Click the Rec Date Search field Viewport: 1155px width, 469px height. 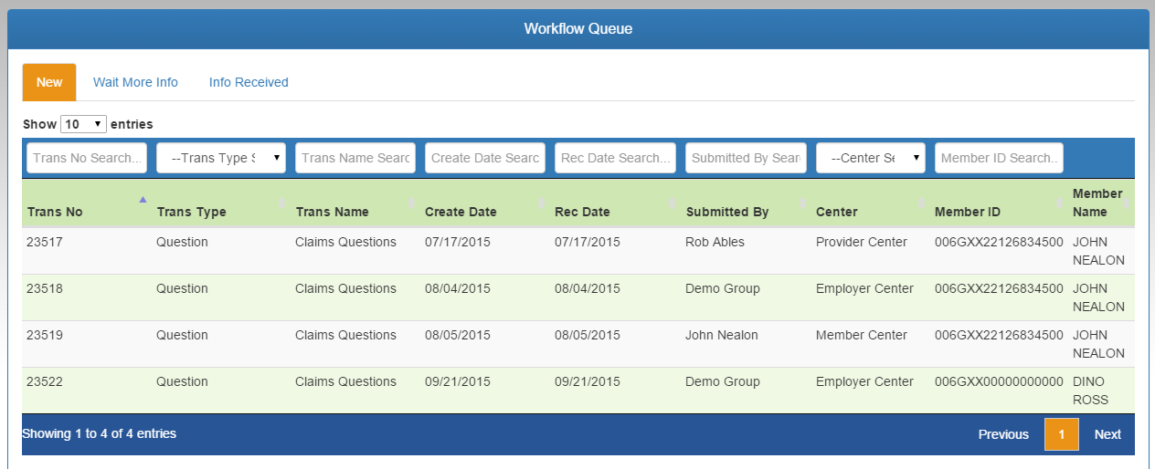[615, 158]
